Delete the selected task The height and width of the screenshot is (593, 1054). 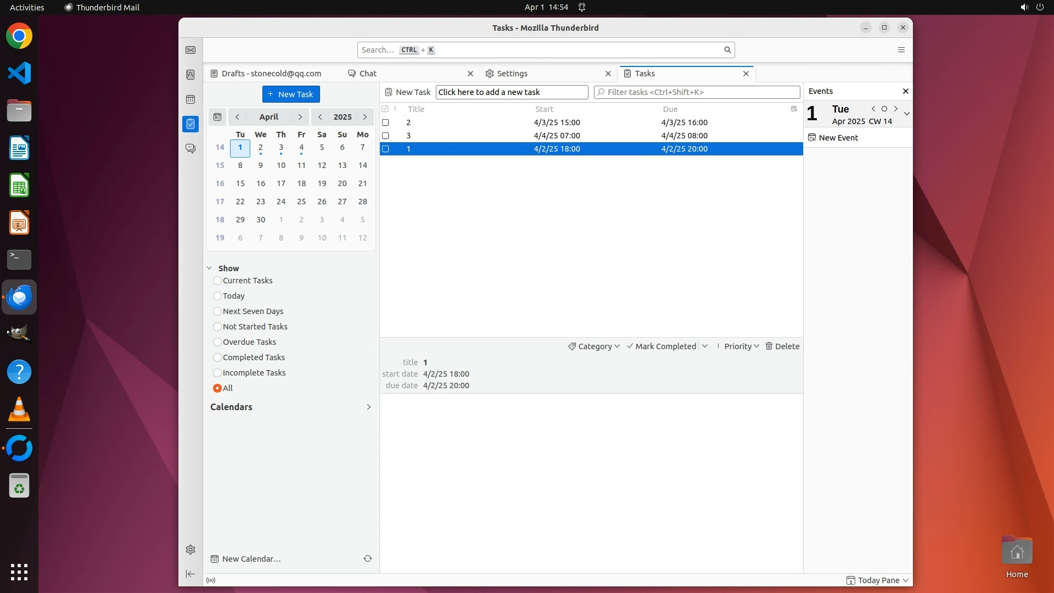point(782,346)
